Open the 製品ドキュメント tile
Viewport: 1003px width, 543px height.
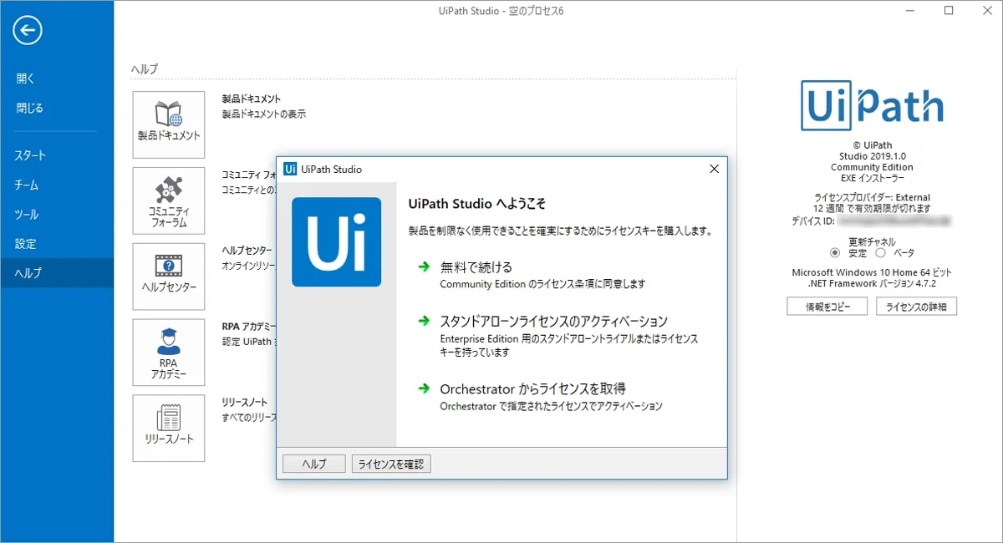tap(169, 124)
